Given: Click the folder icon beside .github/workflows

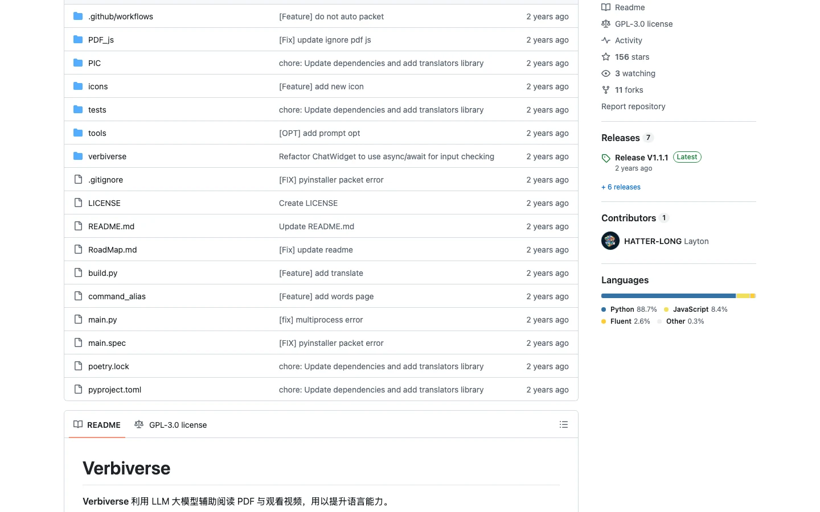Looking at the screenshot, I should tap(78, 16).
